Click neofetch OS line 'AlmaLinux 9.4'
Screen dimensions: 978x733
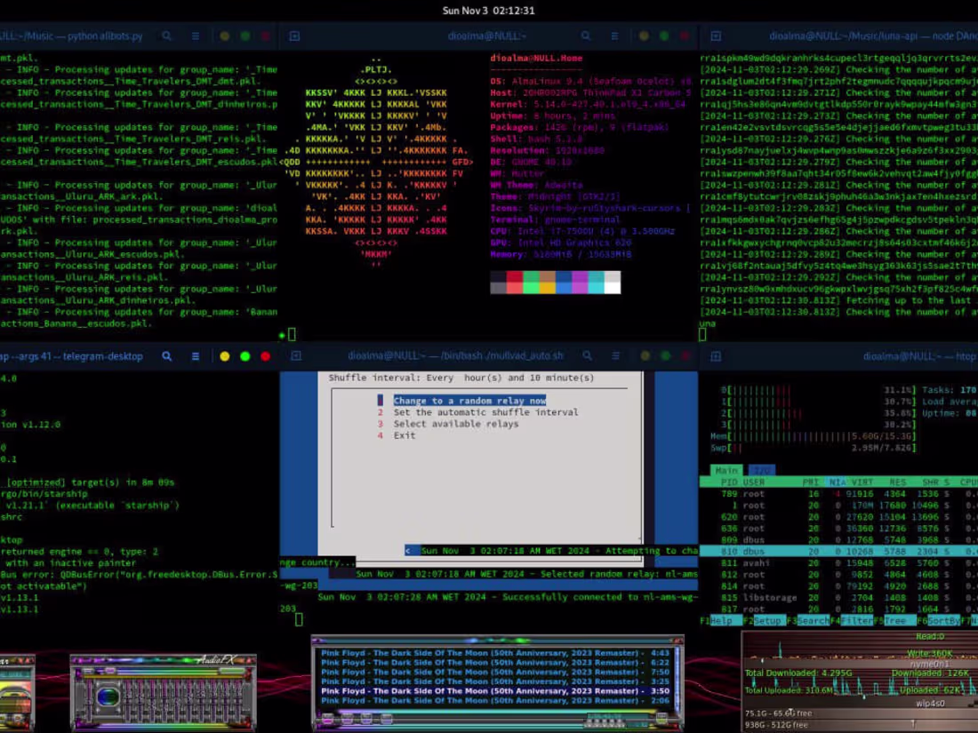(x=590, y=81)
